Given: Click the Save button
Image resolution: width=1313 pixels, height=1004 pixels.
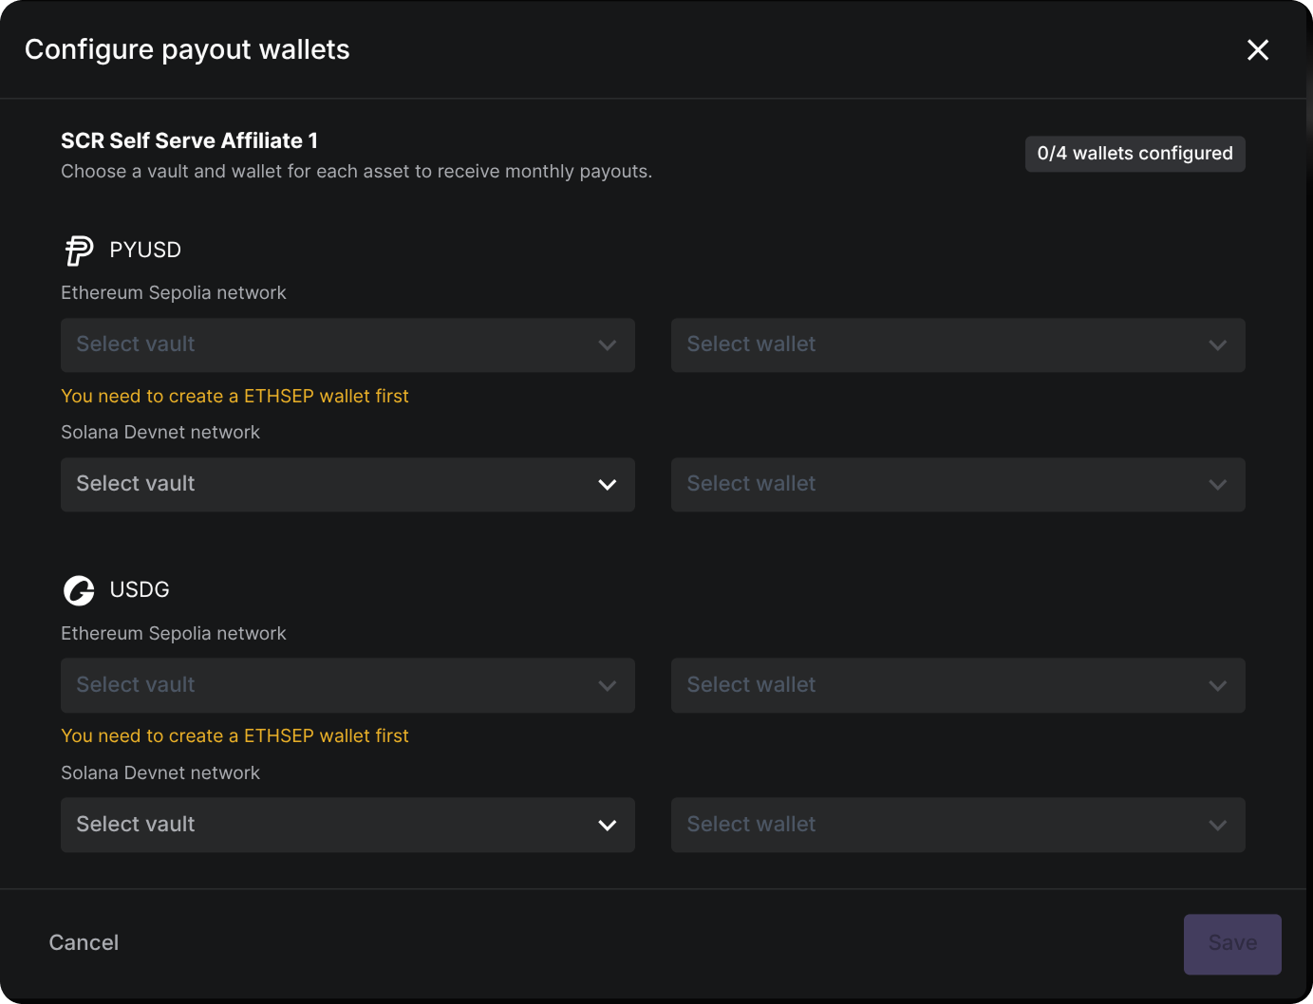Looking at the screenshot, I should click(x=1232, y=944).
